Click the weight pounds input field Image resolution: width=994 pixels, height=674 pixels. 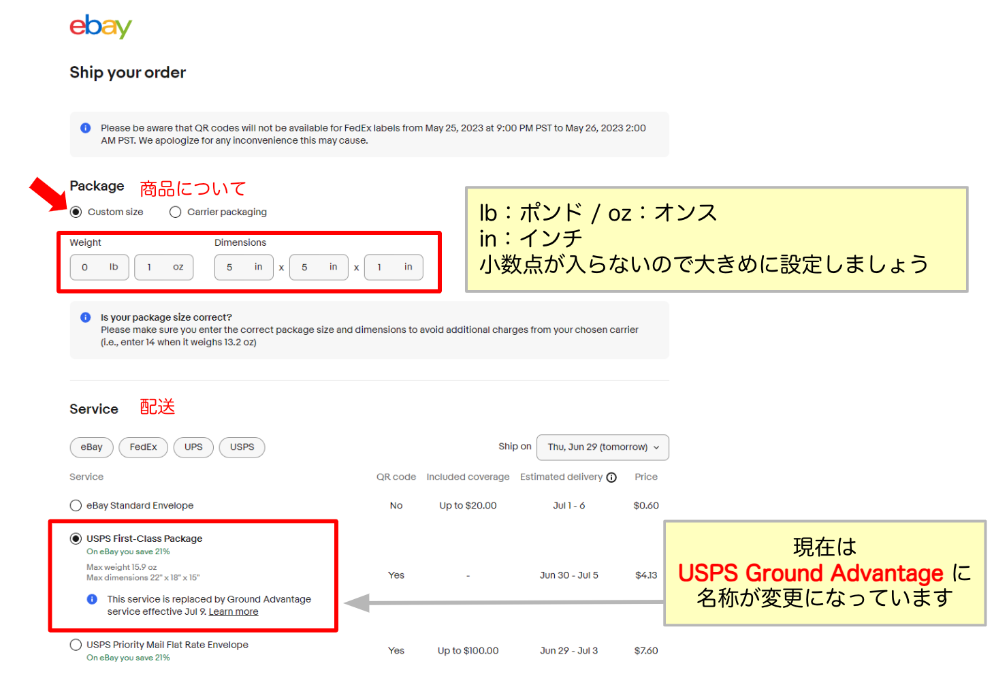pyautogui.click(x=99, y=267)
